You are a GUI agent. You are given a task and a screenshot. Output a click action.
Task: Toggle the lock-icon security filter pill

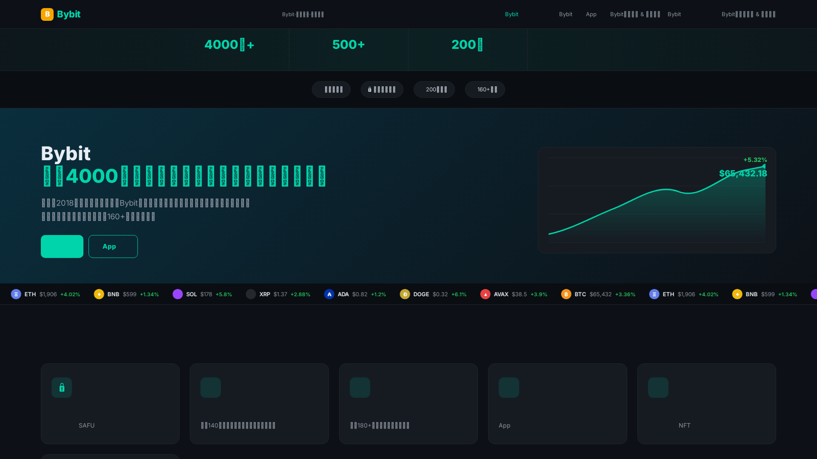382,89
